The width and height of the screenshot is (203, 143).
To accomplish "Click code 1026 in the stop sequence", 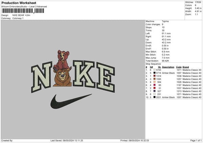I will (x=179, y=82).
